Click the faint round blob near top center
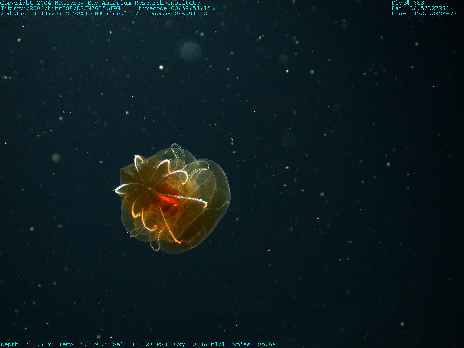Image resolution: width=464 pixels, height=348 pixels. (x=191, y=52)
